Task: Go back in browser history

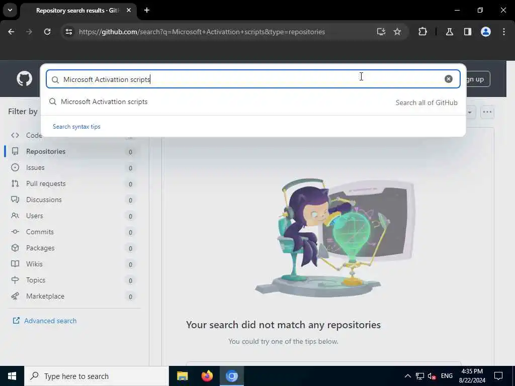Action: 11,32
